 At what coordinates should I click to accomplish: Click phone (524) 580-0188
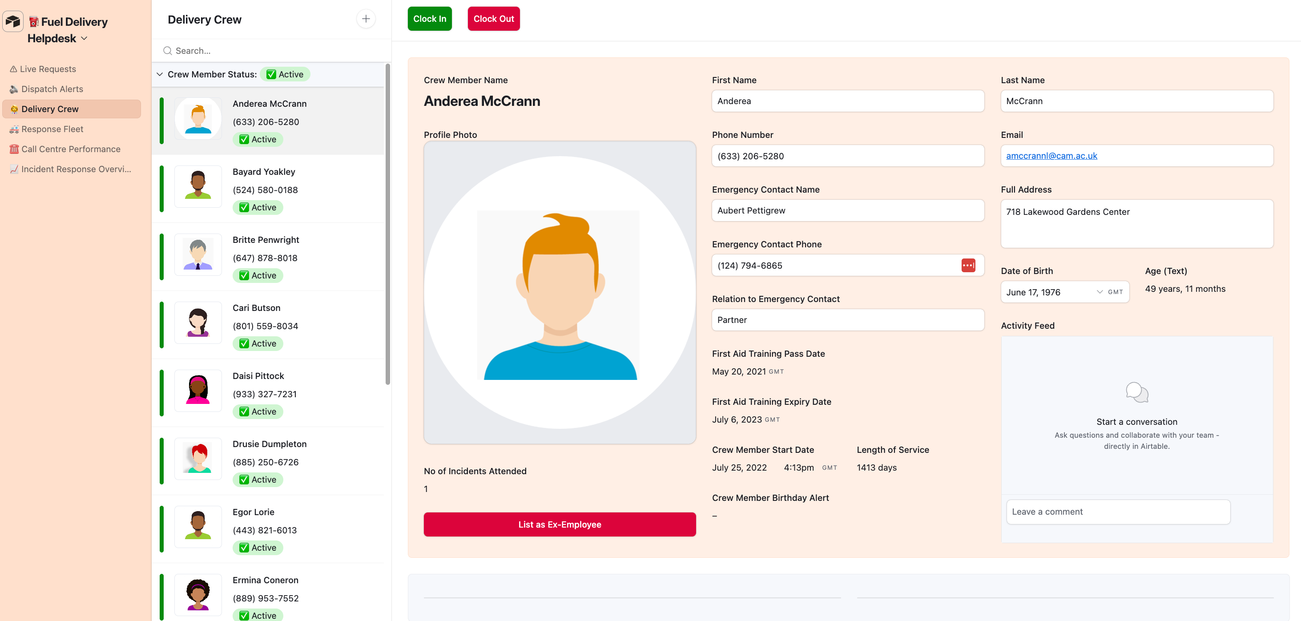pyautogui.click(x=265, y=190)
